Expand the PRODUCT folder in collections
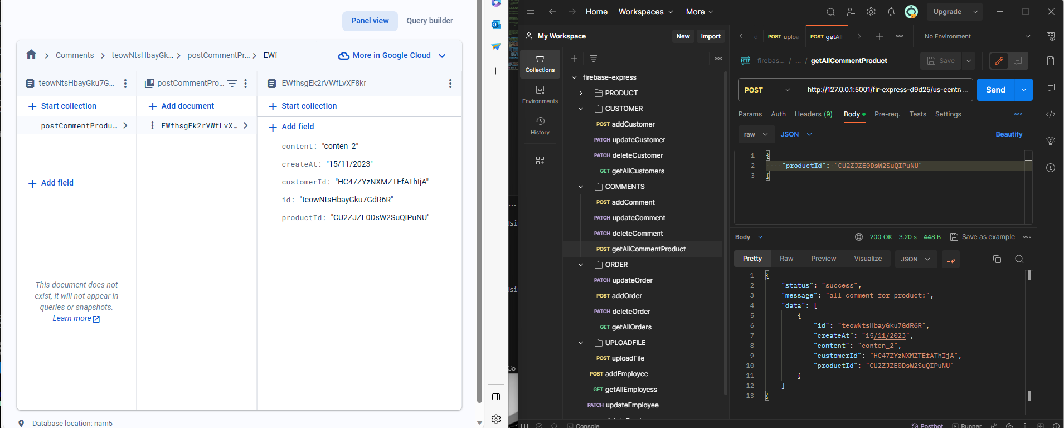The width and height of the screenshot is (1064, 428). (581, 93)
